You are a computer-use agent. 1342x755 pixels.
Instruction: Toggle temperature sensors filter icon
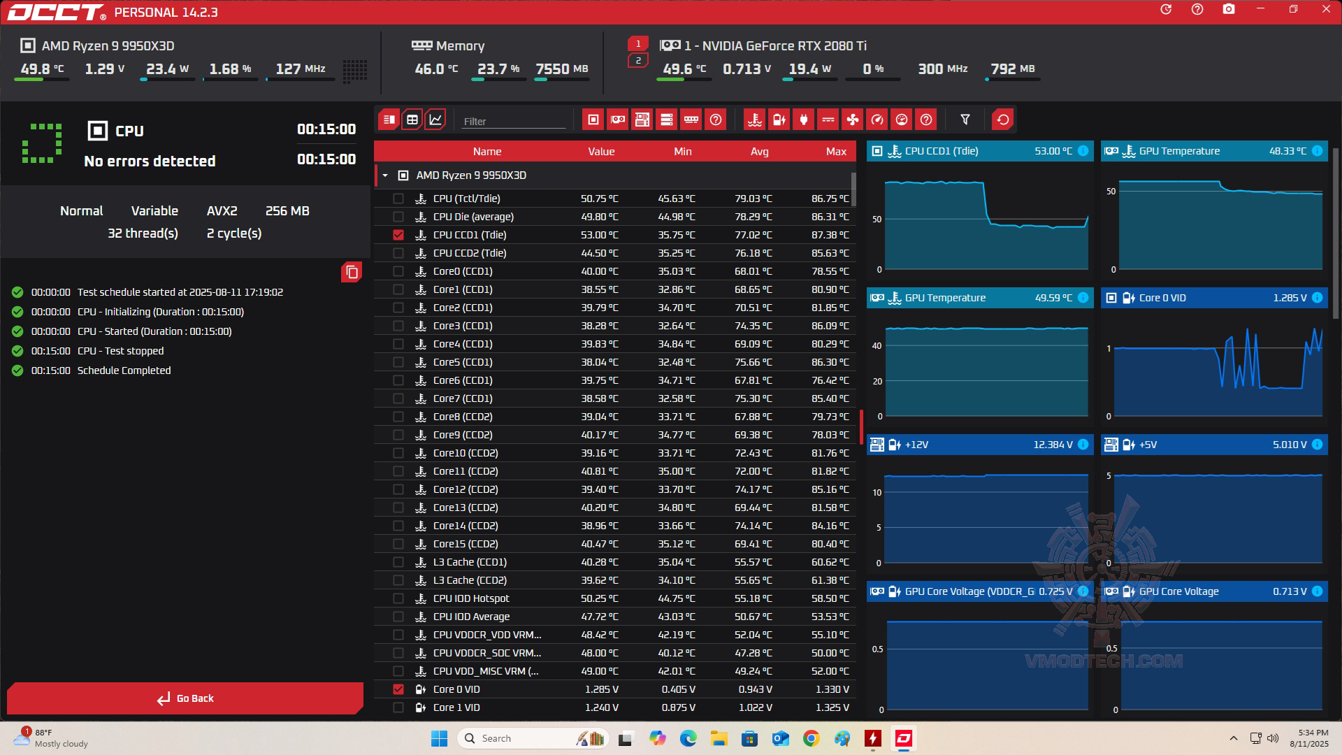point(754,120)
